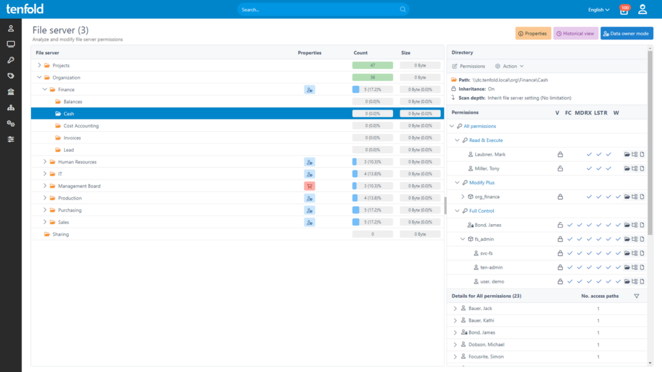Click the orange Properties button
The image size is (662, 372).
click(x=533, y=34)
